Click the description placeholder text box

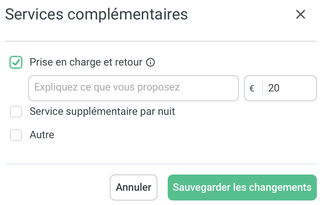(x=134, y=88)
